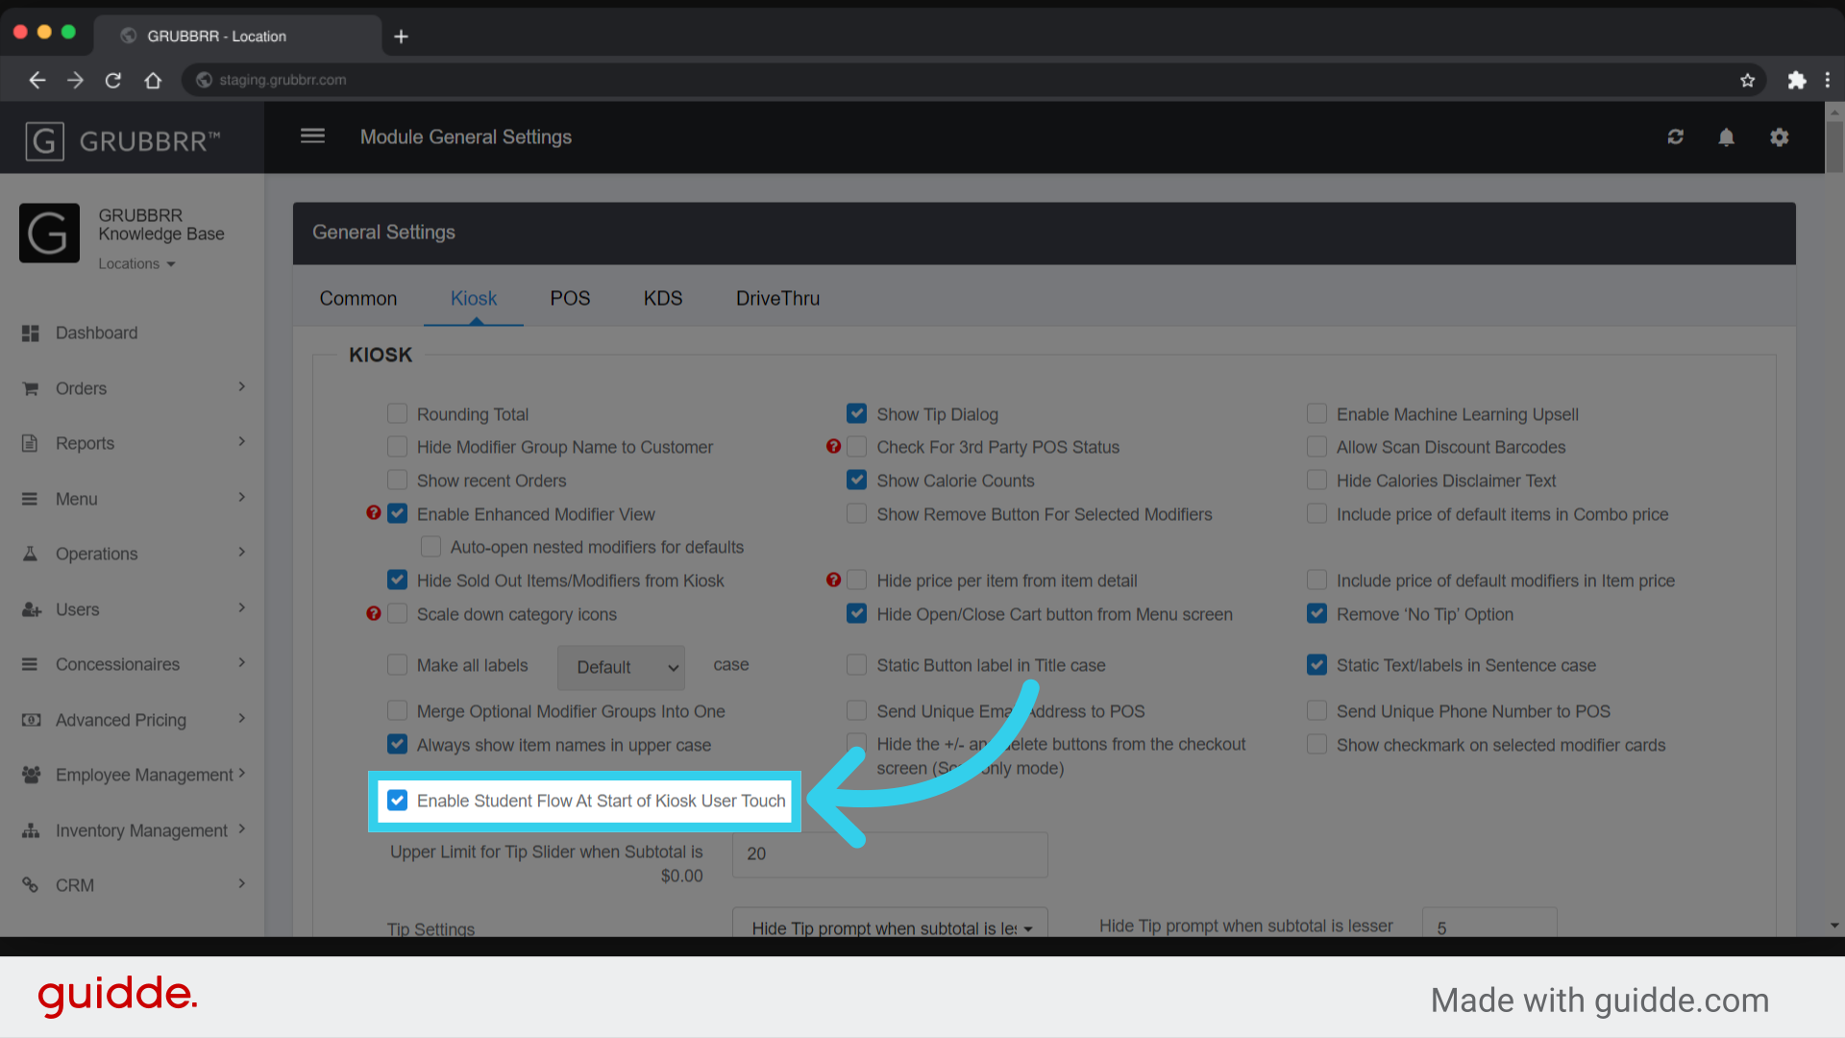Open the Locations dropdown in sidebar

coord(136,263)
